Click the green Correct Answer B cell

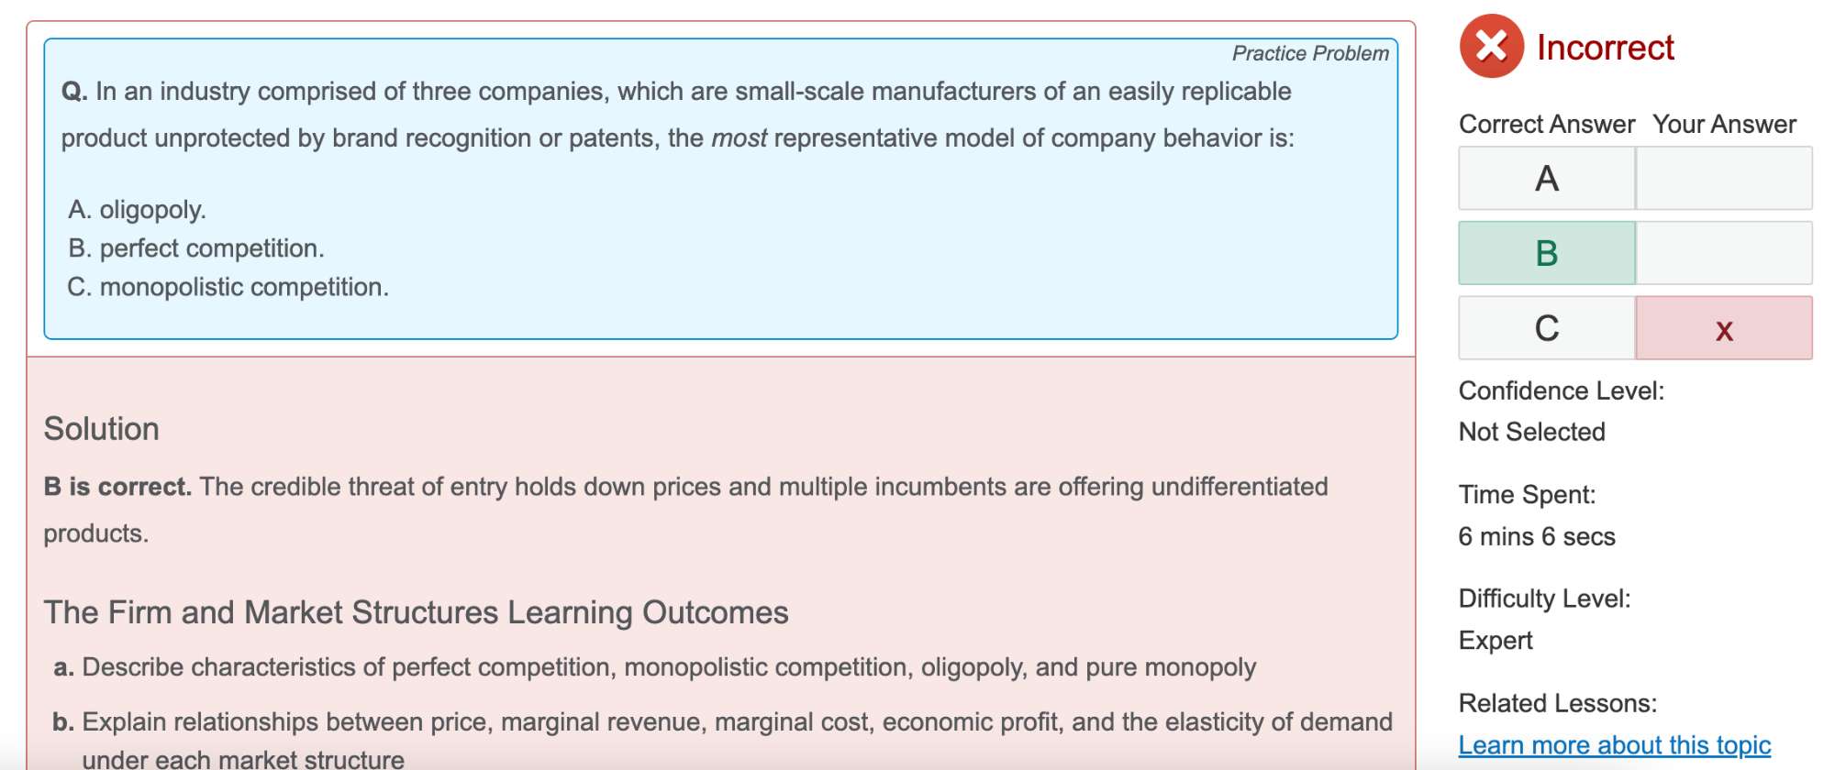(x=1547, y=253)
